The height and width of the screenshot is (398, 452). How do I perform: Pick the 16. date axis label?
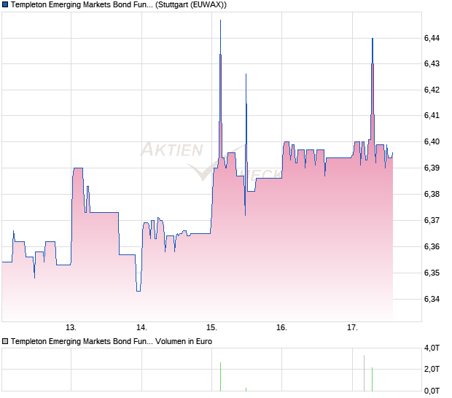[281, 327]
